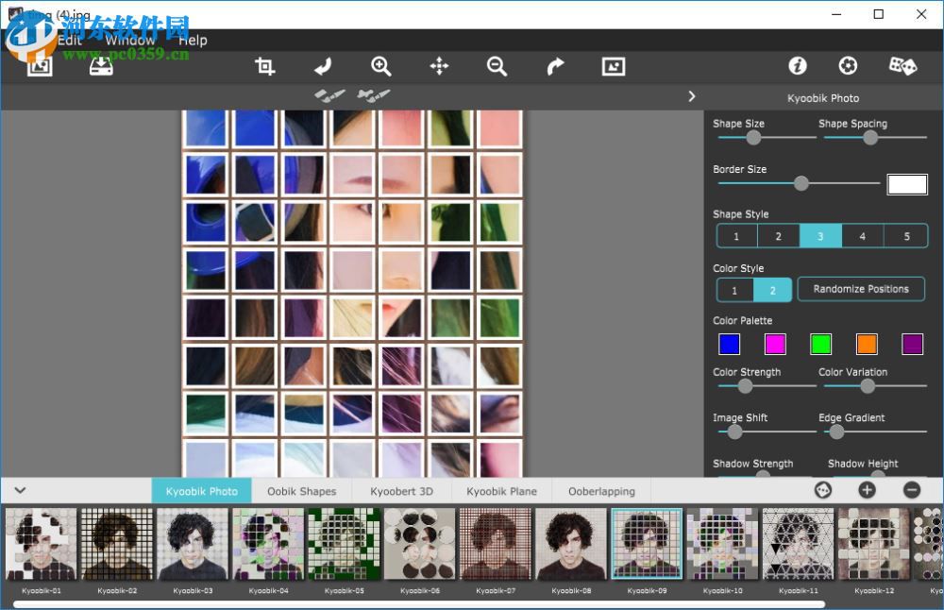Open the info panel via the info icon
The width and height of the screenshot is (944, 610).
click(x=798, y=66)
